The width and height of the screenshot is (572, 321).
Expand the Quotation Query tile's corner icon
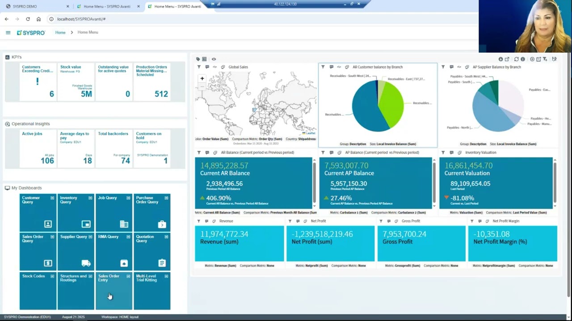[x=166, y=237]
